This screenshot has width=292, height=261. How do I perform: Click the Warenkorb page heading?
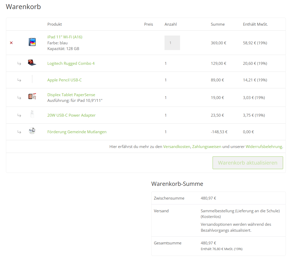pyautogui.click(x=23, y=6)
